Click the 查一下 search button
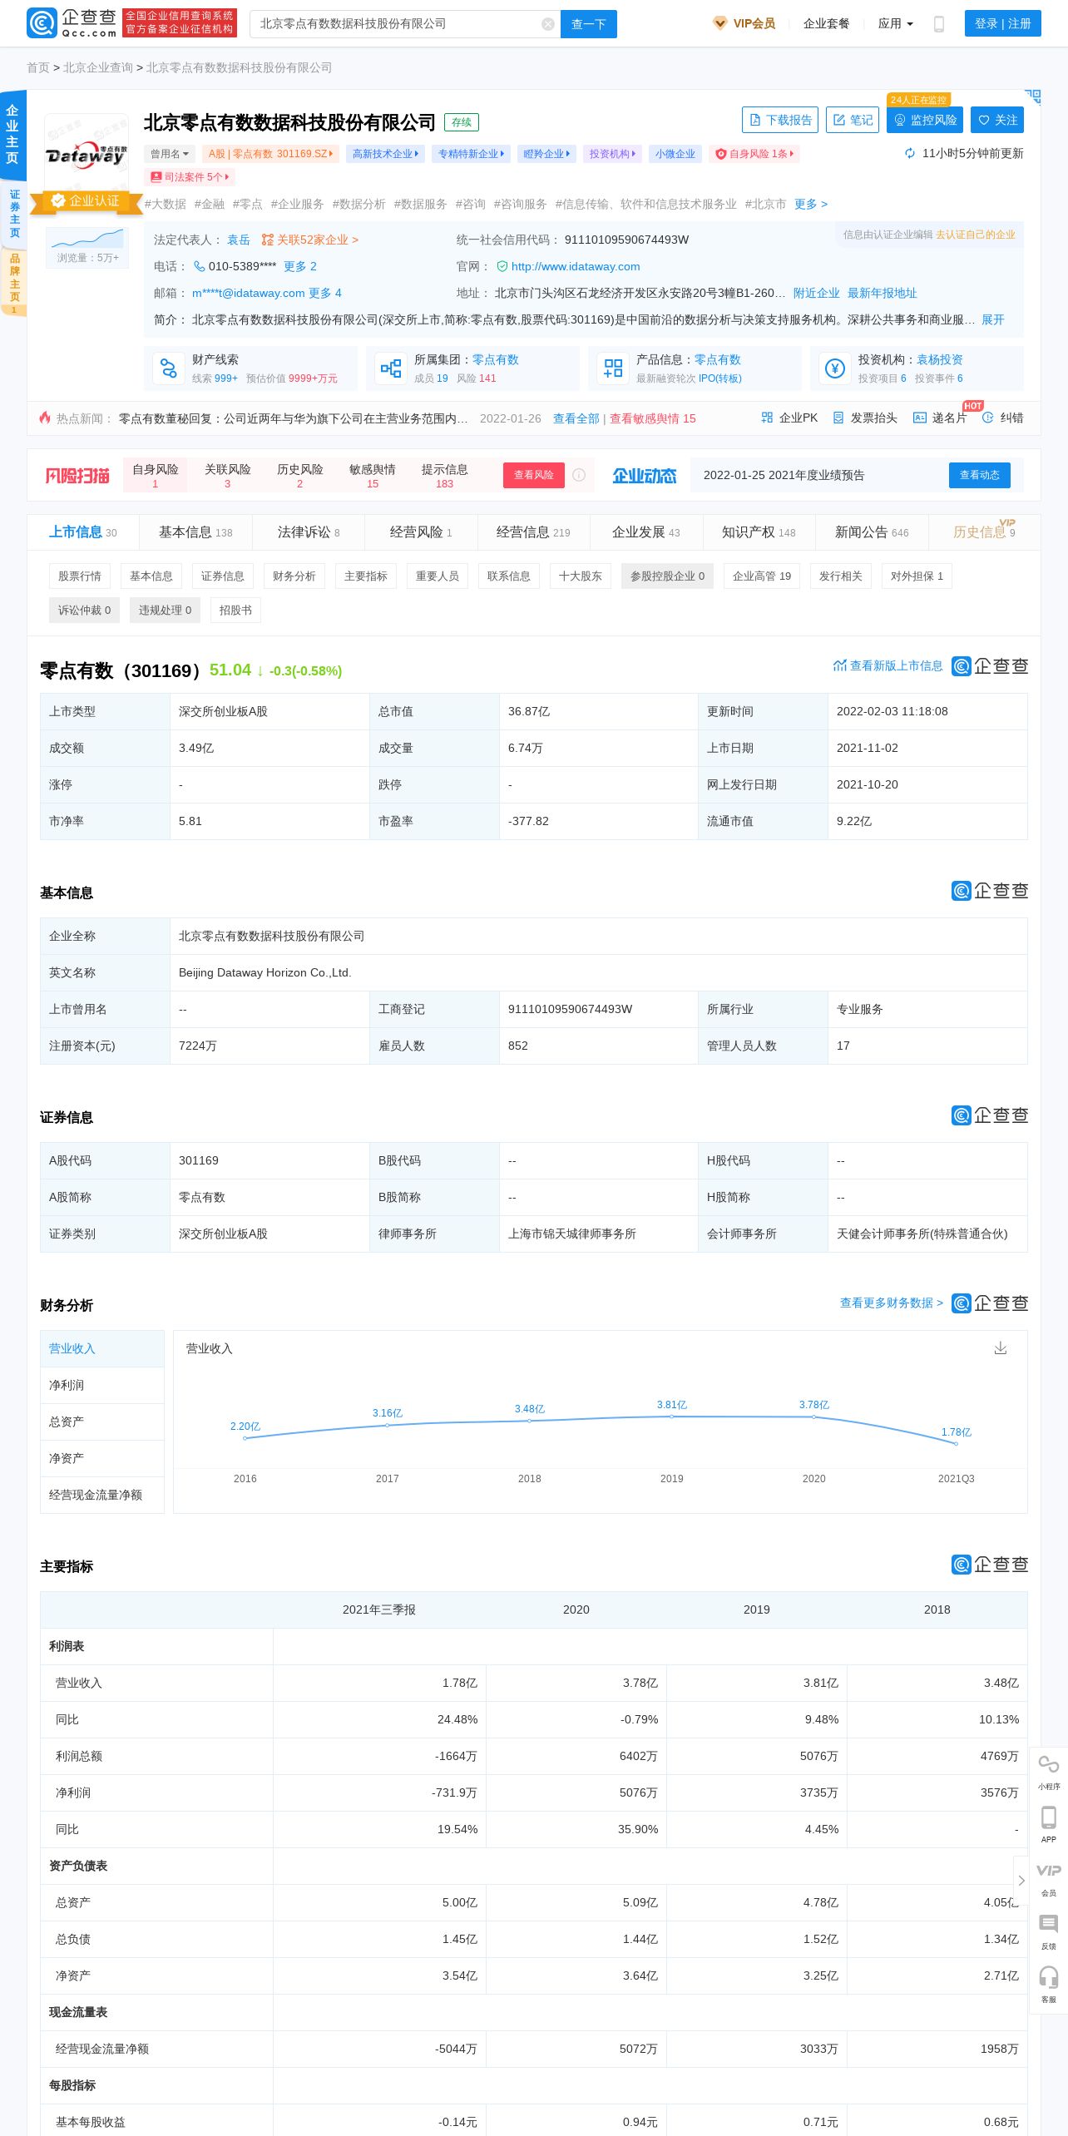This screenshot has width=1068, height=2136. (589, 24)
